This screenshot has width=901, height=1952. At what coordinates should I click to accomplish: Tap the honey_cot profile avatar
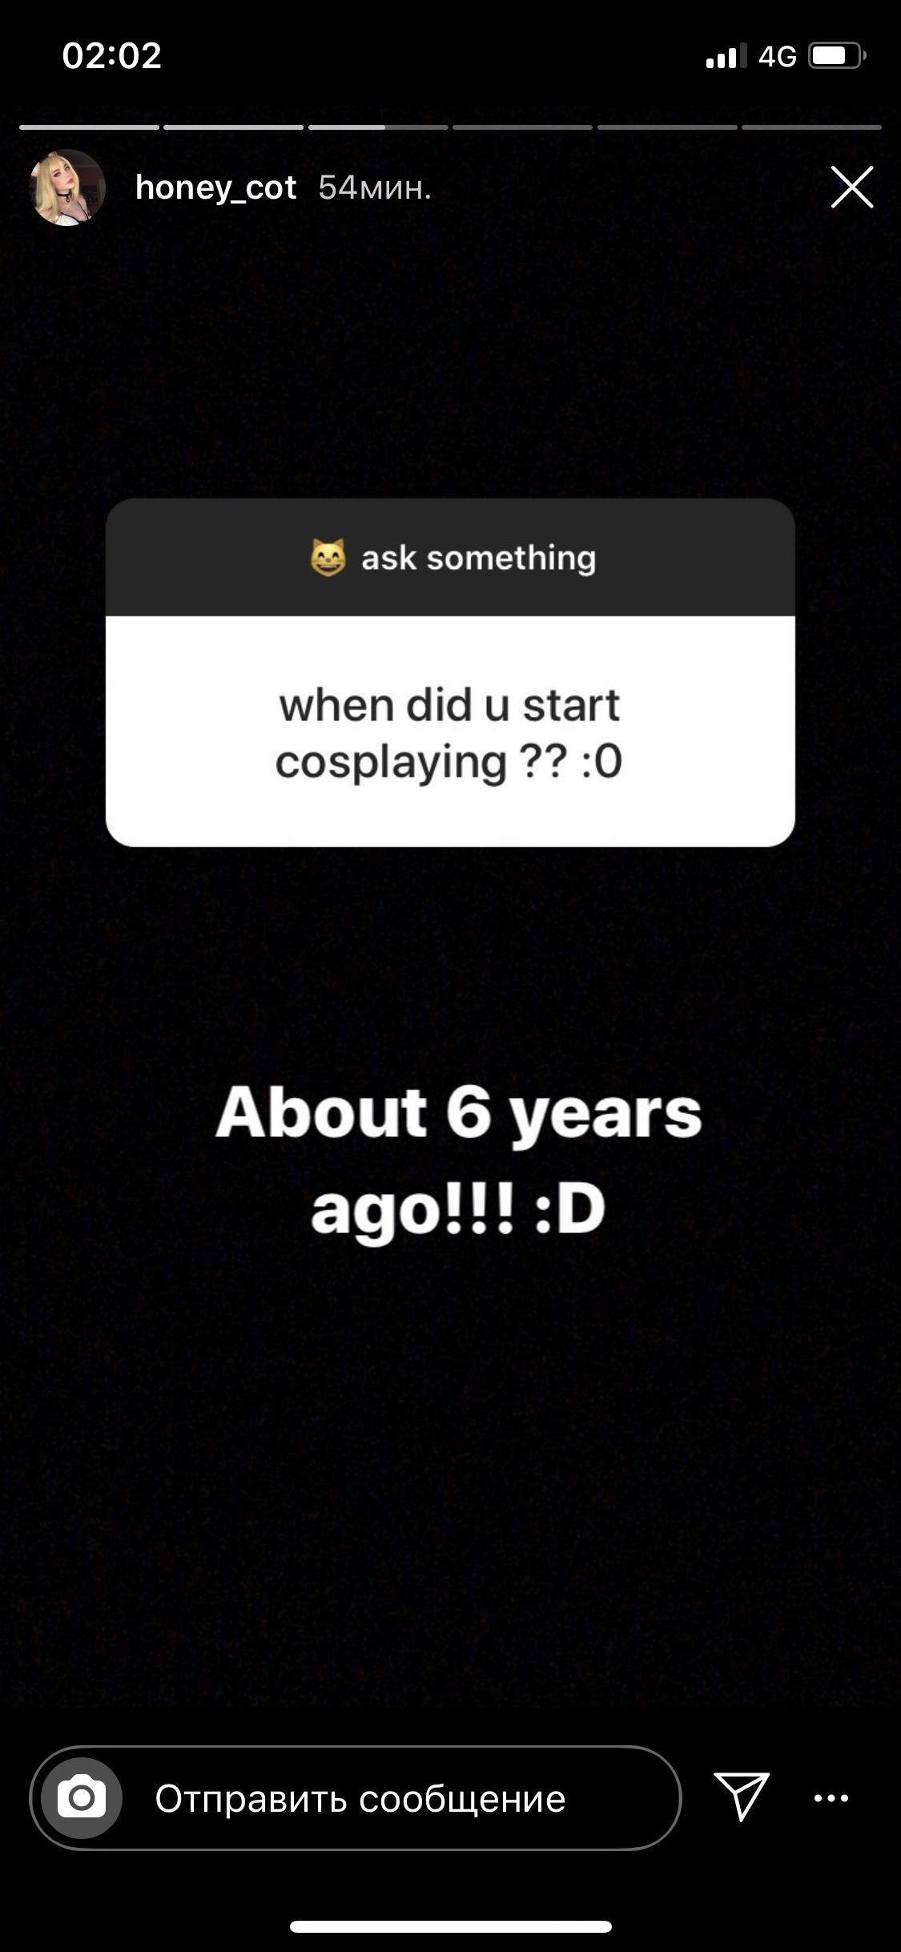(x=67, y=188)
